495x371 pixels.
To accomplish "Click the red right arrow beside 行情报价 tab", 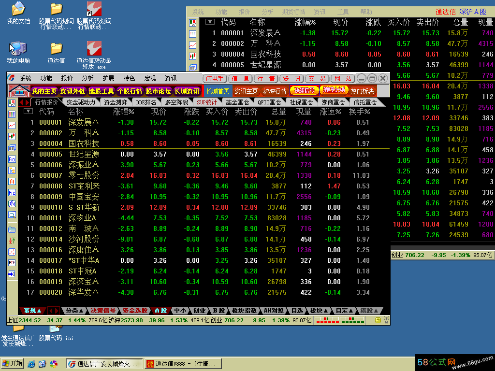I will coord(27,102).
